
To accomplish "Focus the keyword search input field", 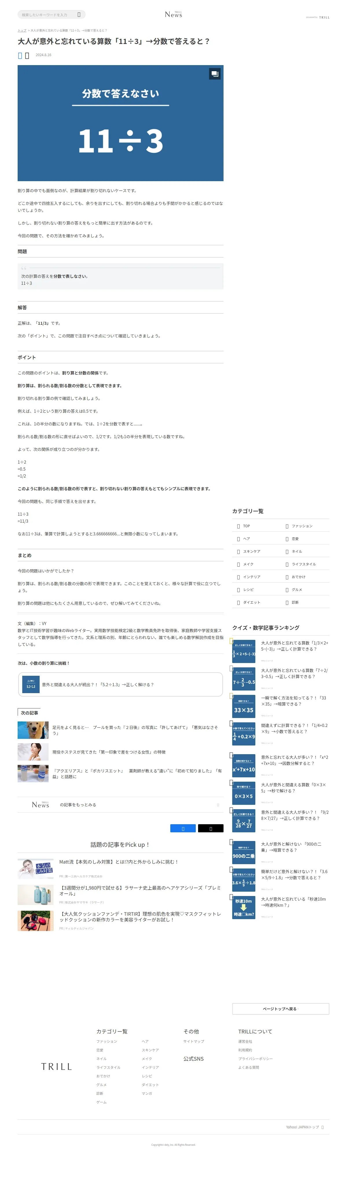I will tap(48, 15).
